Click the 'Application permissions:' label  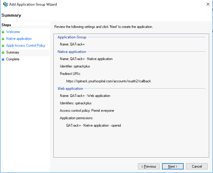pos(77,118)
